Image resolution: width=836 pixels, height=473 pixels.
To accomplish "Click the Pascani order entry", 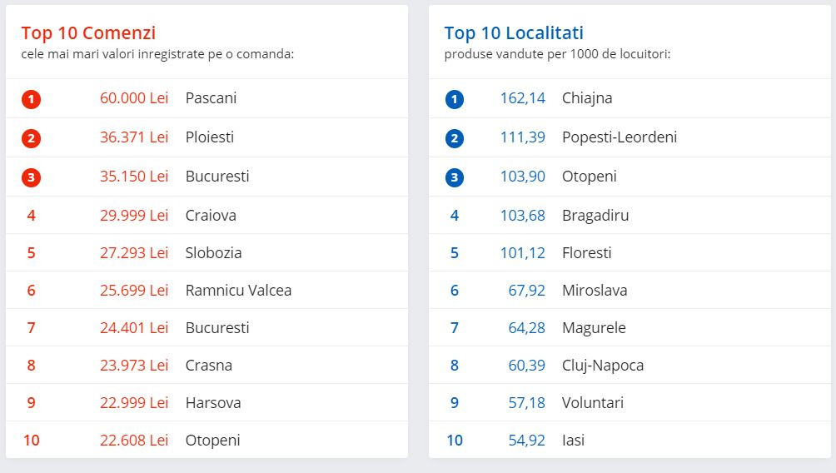I will click(211, 98).
